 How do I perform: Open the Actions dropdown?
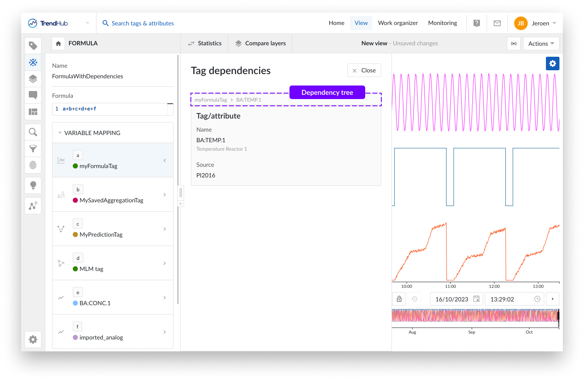click(541, 44)
